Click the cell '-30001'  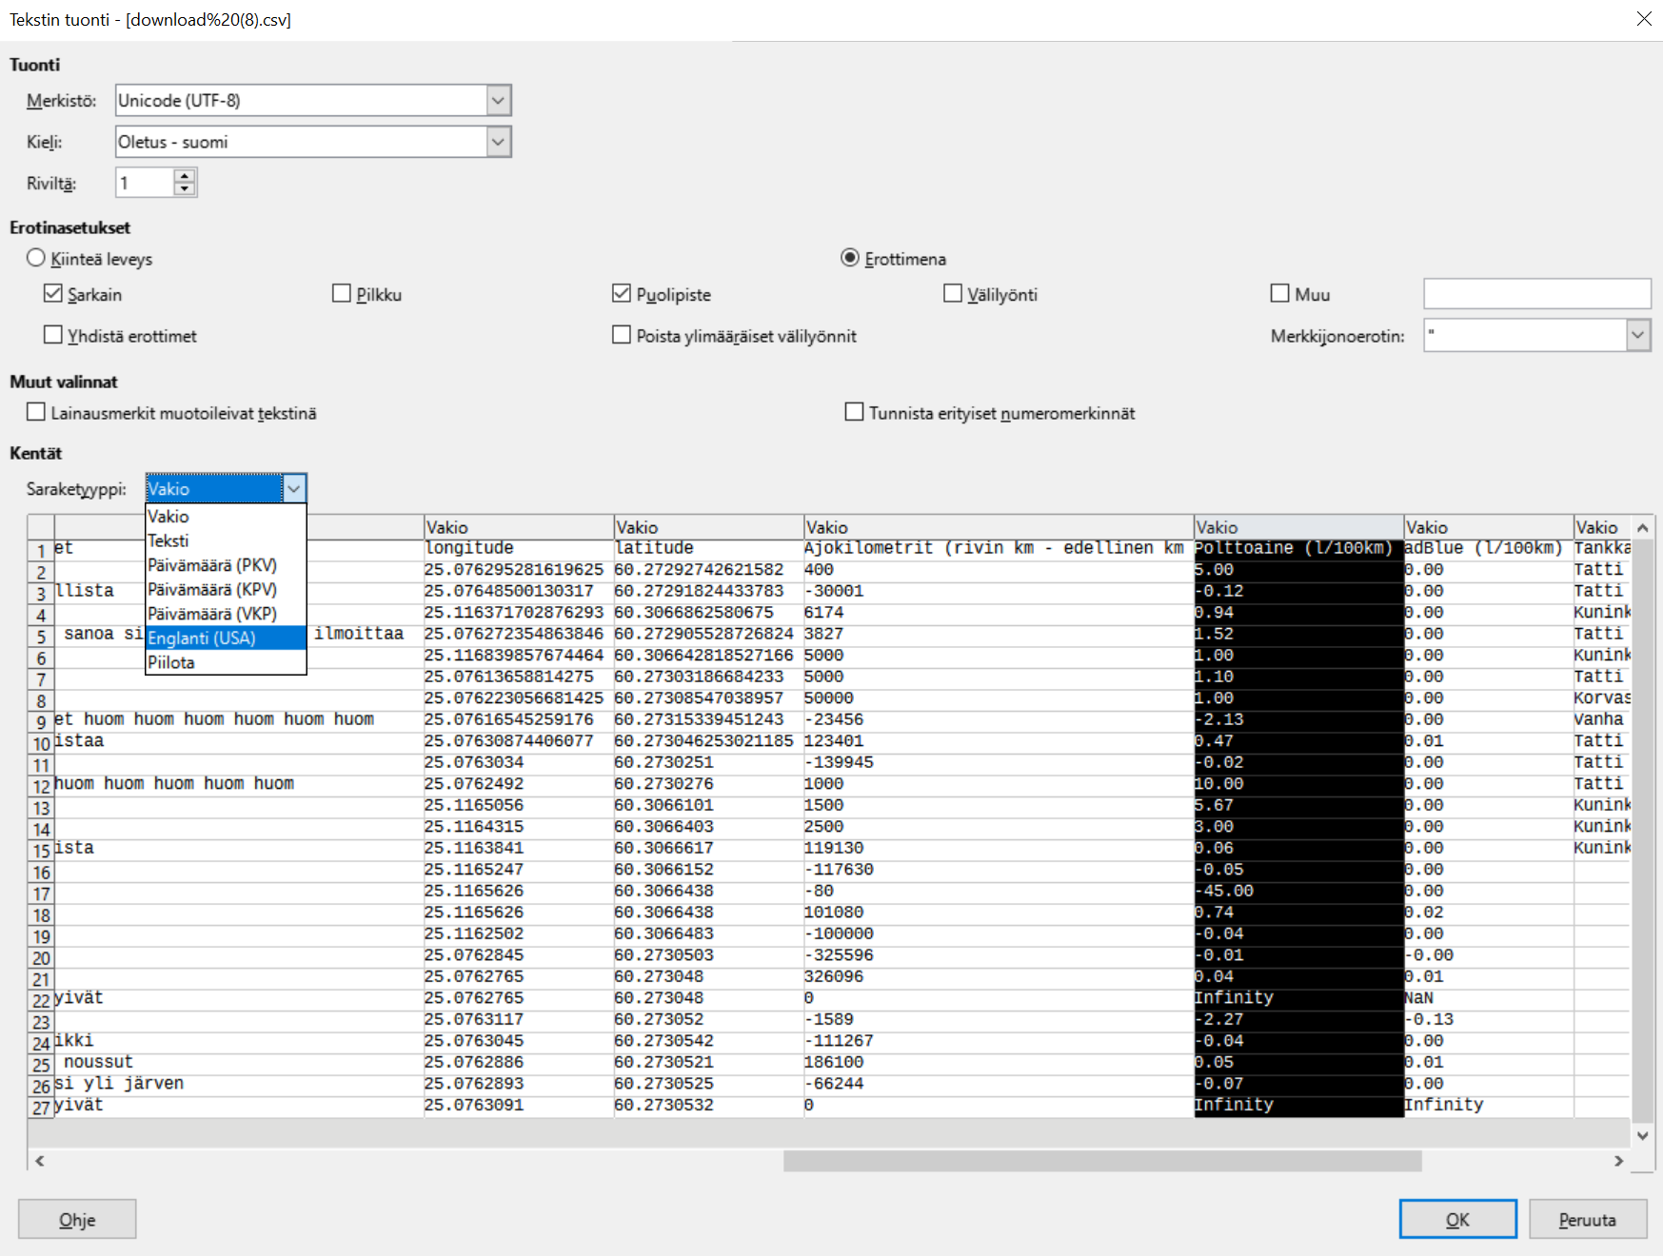pyautogui.click(x=999, y=591)
